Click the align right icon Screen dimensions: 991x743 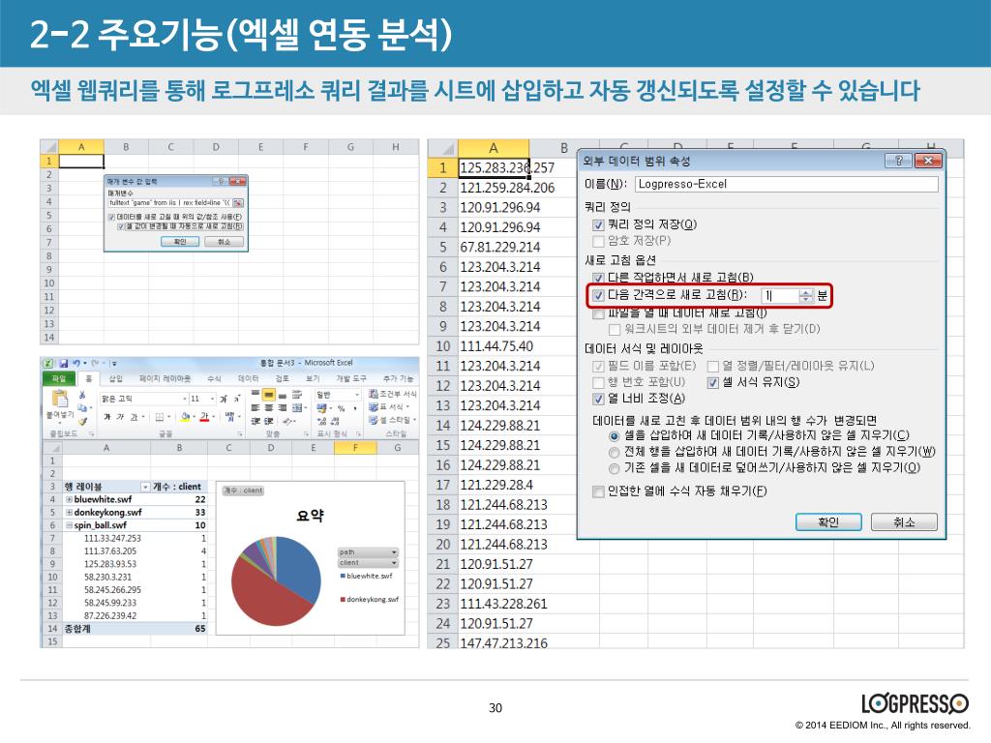click(x=283, y=407)
